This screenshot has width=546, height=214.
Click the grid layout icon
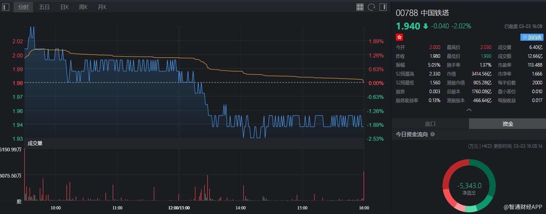click(x=360, y=7)
